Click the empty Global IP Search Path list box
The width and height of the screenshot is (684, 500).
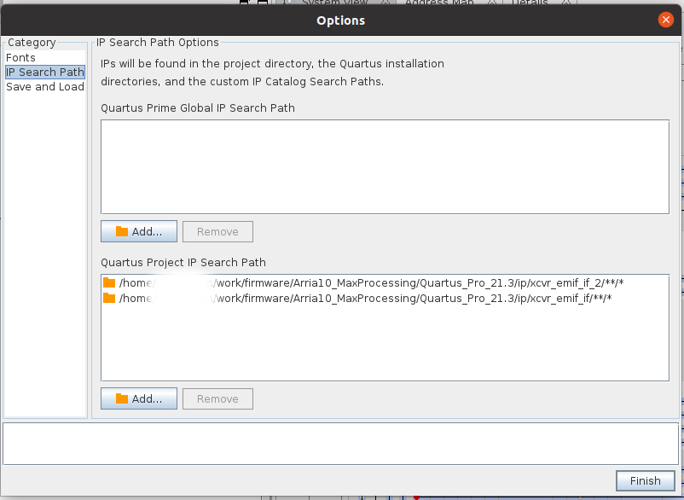tap(385, 166)
